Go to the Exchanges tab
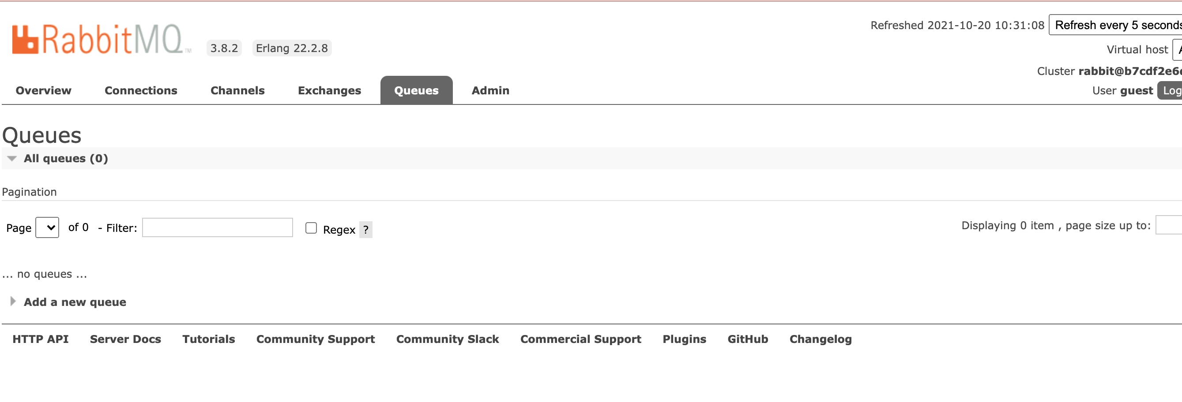1182x402 pixels. [x=329, y=91]
